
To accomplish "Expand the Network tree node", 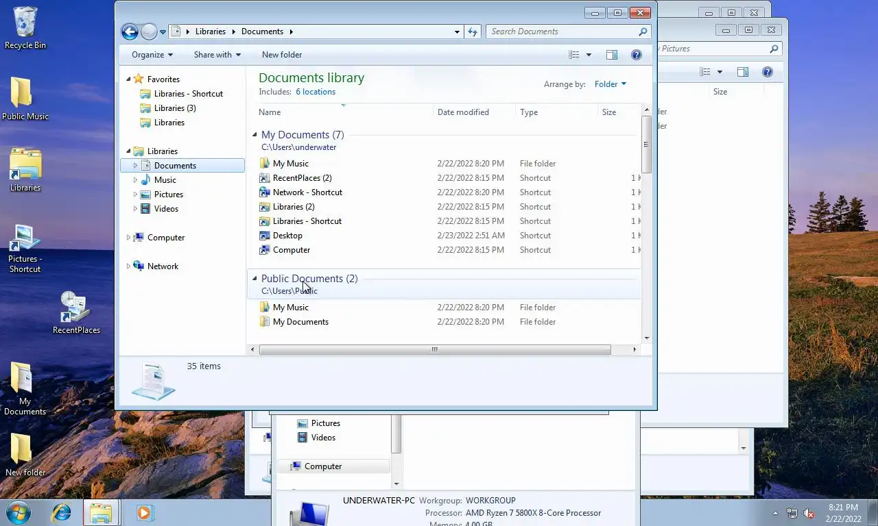I will (x=128, y=266).
